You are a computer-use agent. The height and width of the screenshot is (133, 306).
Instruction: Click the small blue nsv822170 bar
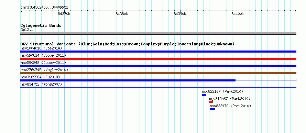click(212, 109)
